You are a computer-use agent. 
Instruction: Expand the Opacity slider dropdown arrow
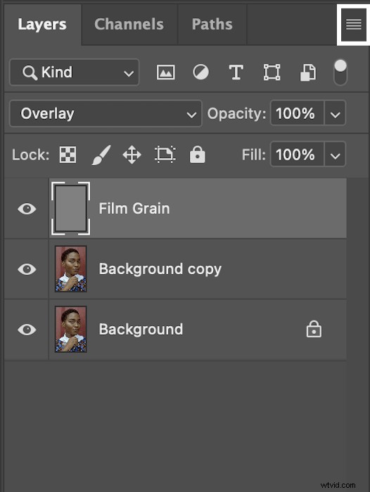(335, 114)
